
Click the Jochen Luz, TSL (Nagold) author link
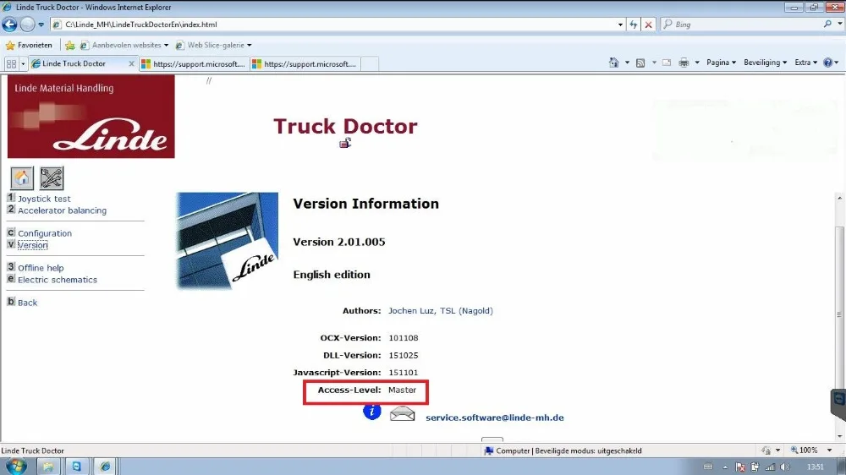pos(441,311)
